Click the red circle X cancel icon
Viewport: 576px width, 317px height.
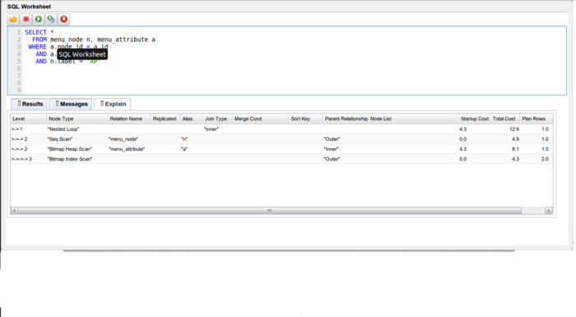coord(64,19)
